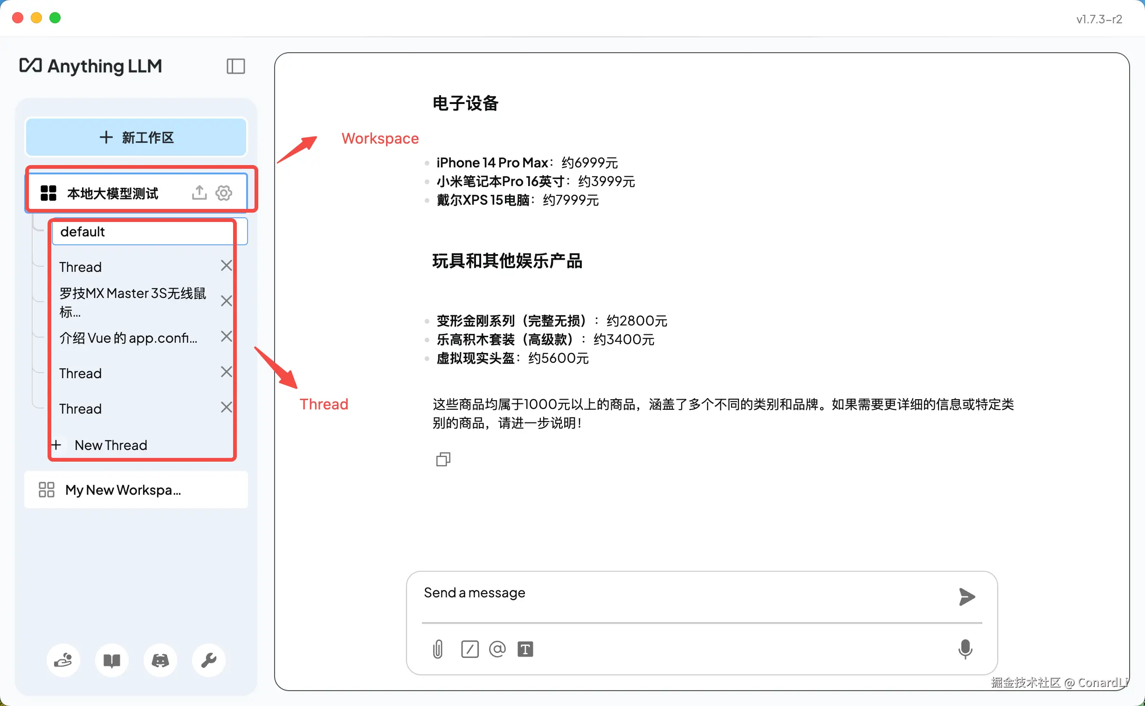The width and height of the screenshot is (1145, 706).
Task: Click the @ agents mention icon
Action: tap(497, 649)
